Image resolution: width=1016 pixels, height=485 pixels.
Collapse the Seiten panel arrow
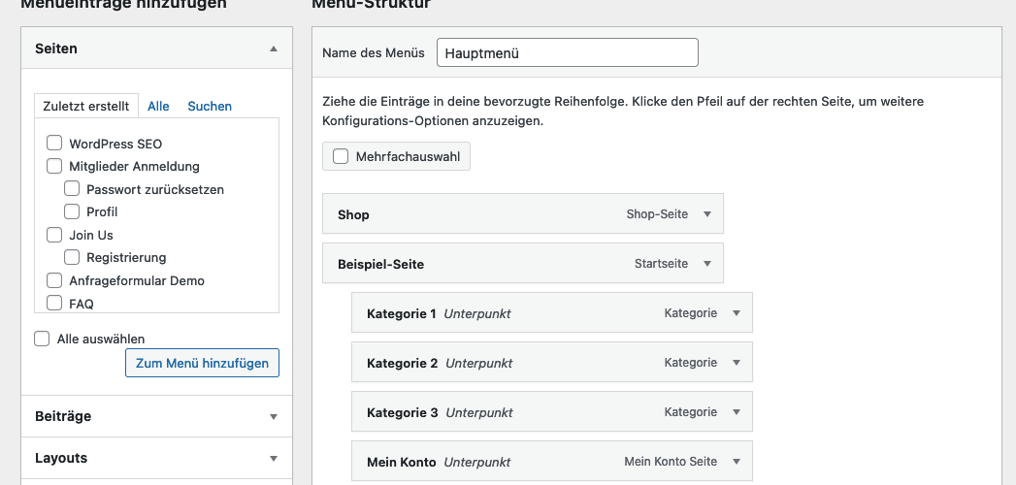pyautogui.click(x=274, y=48)
